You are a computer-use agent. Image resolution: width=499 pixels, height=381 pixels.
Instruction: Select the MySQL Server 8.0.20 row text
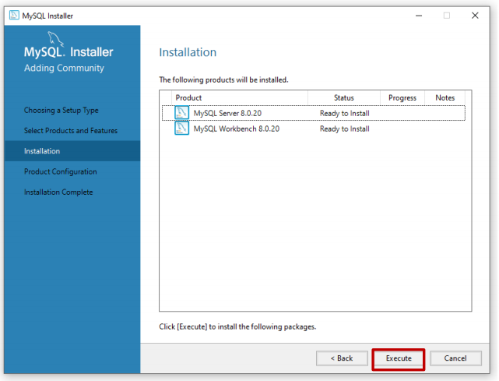pos(227,113)
